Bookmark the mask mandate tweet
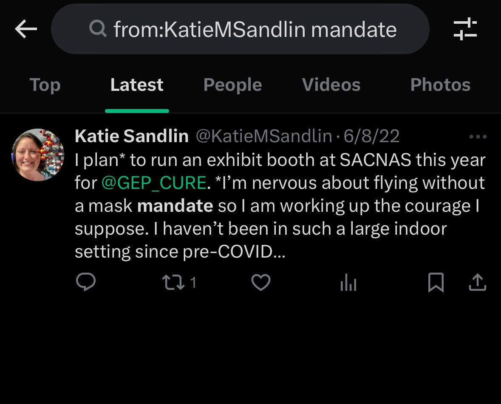The image size is (501, 404). click(x=436, y=282)
